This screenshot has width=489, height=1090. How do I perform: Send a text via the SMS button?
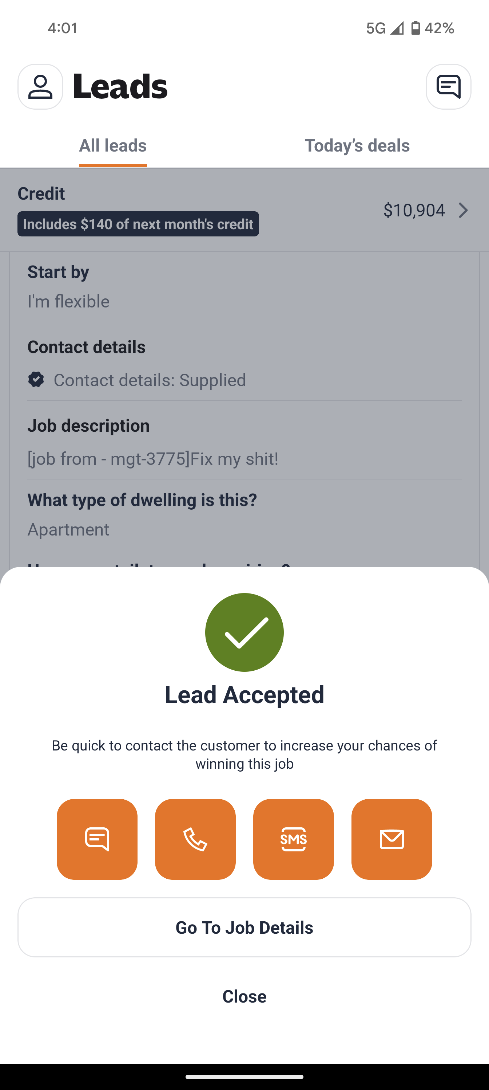pyautogui.click(x=293, y=839)
